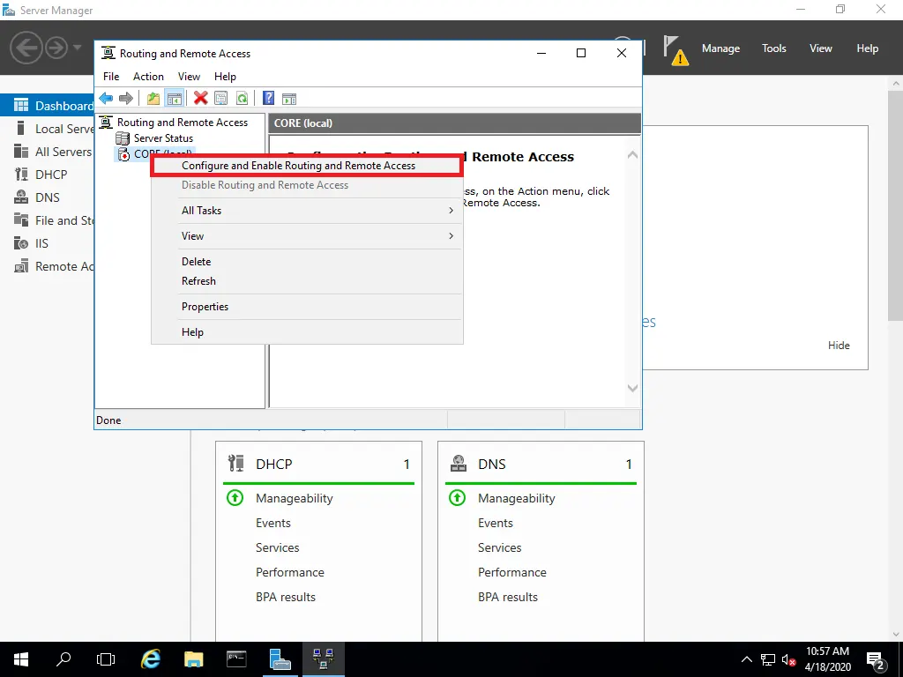Open the Action menu in RRAS window
The image size is (903, 677).
pos(148,77)
